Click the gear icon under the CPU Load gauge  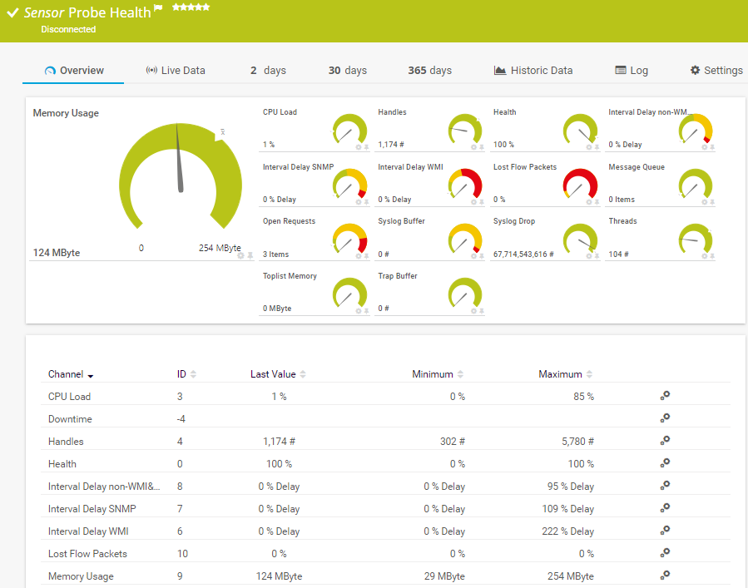pos(358,146)
